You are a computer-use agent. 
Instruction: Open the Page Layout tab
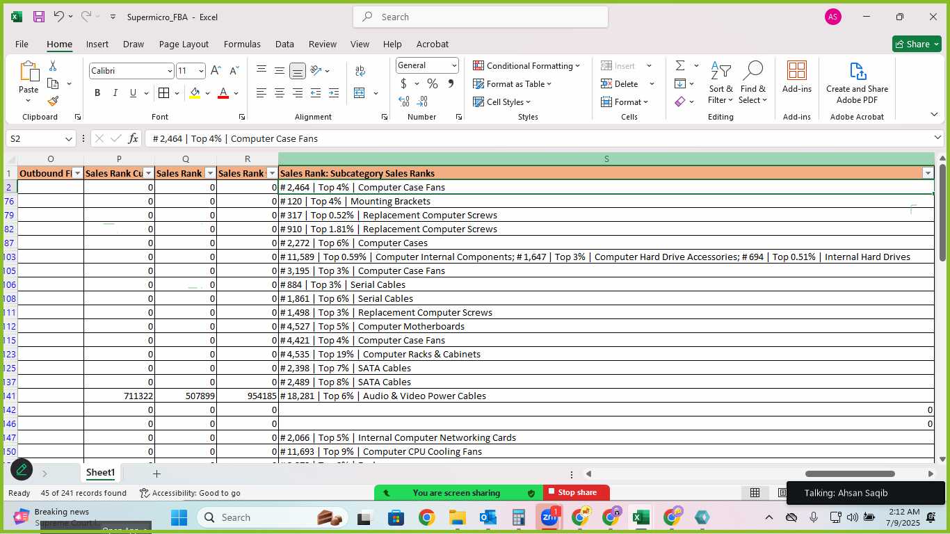pos(184,44)
